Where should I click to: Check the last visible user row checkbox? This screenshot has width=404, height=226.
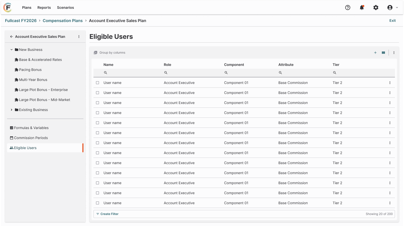pyautogui.click(x=97, y=203)
